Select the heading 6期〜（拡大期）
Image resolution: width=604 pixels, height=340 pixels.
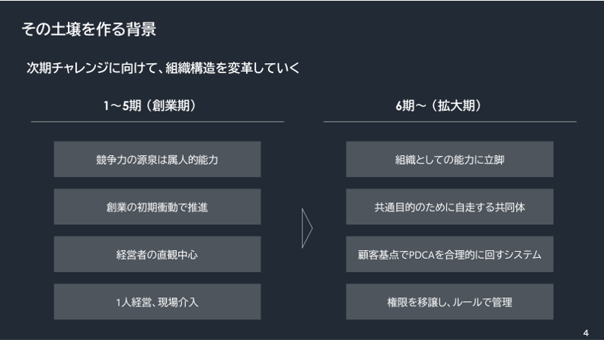pos(439,106)
